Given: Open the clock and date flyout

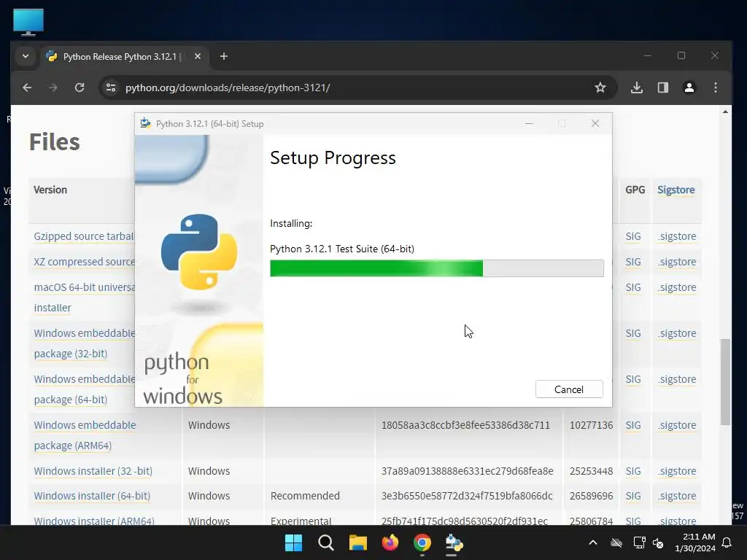Looking at the screenshot, I should [695, 542].
